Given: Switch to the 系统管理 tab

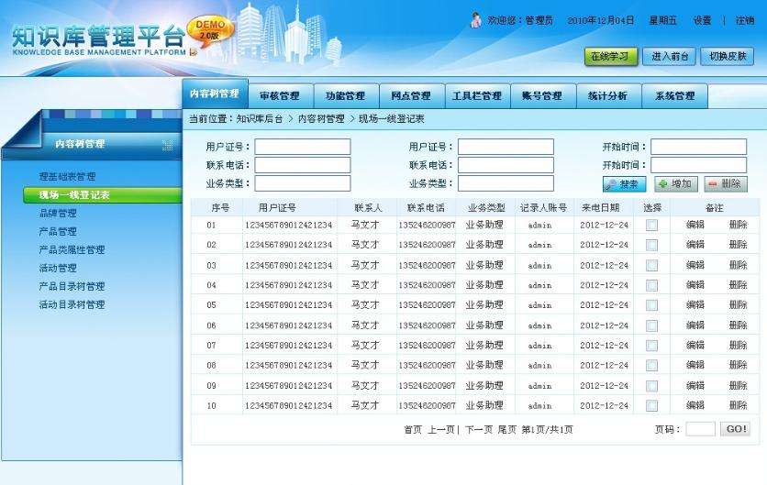Looking at the screenshot, I should tap(674, 96).
